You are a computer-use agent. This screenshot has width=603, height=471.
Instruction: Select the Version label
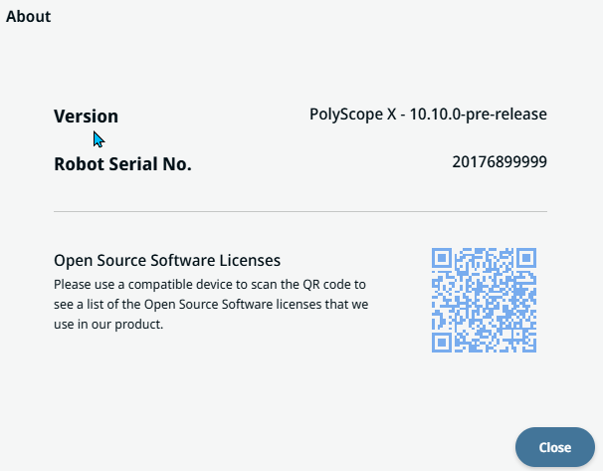[x=86, y=116]
